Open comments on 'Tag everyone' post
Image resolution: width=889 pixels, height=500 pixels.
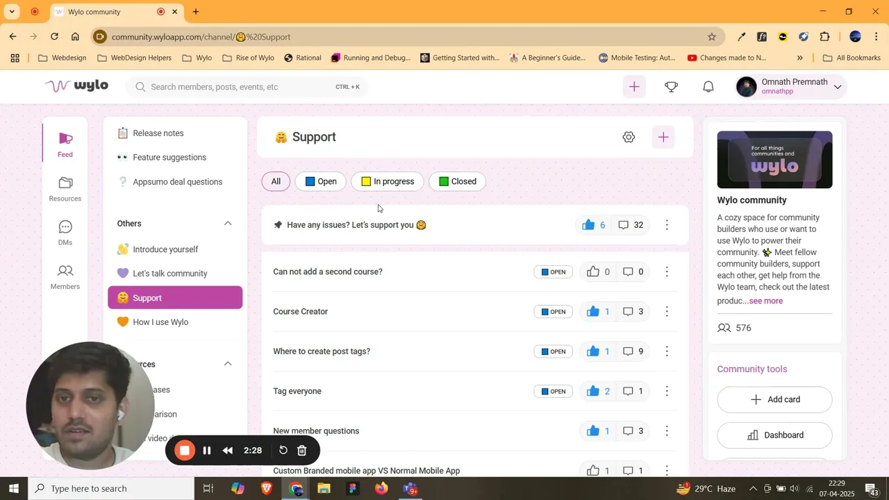633,392
